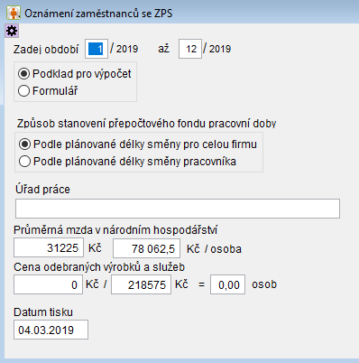Click the 78 062,5 Kč per osoba field

click(x=147, y=248)
